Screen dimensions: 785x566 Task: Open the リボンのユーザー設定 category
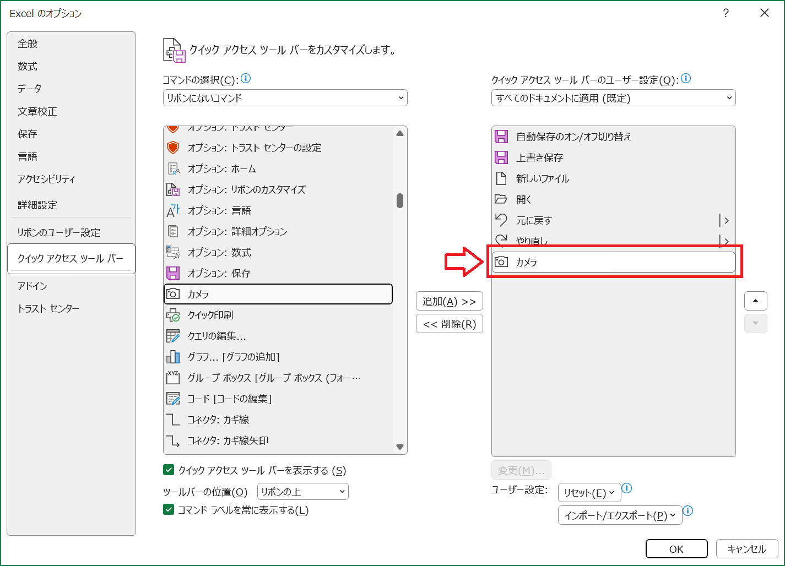(71, 232)
